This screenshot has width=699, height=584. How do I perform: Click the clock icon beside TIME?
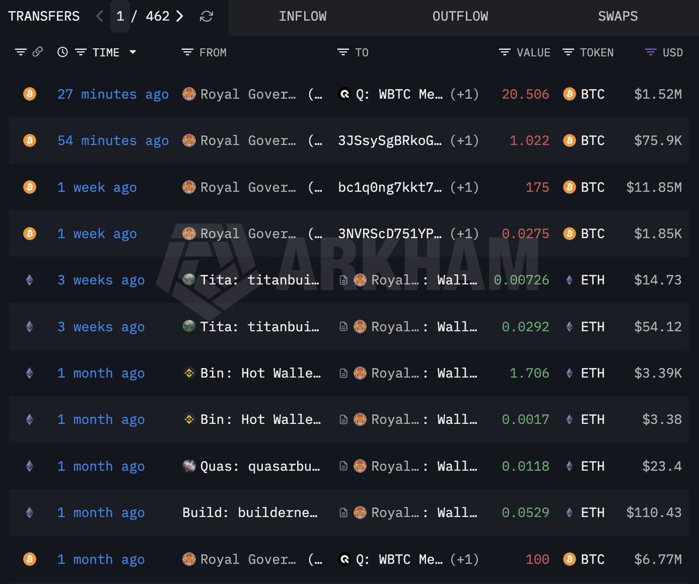[62, 52]
